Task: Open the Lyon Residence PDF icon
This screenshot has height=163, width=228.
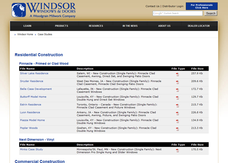Action: [177, 114]
